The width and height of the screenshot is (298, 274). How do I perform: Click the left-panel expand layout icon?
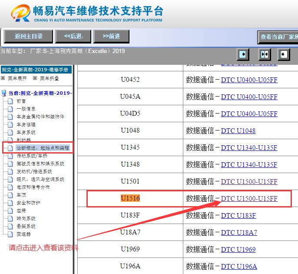point(243,55)
